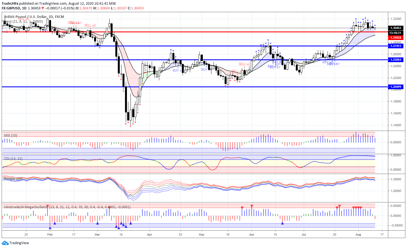The height and width of the screenshot is (248, 407).
Task: Click the 1.20000 value in Ranger pane scale
Action: 396,191
